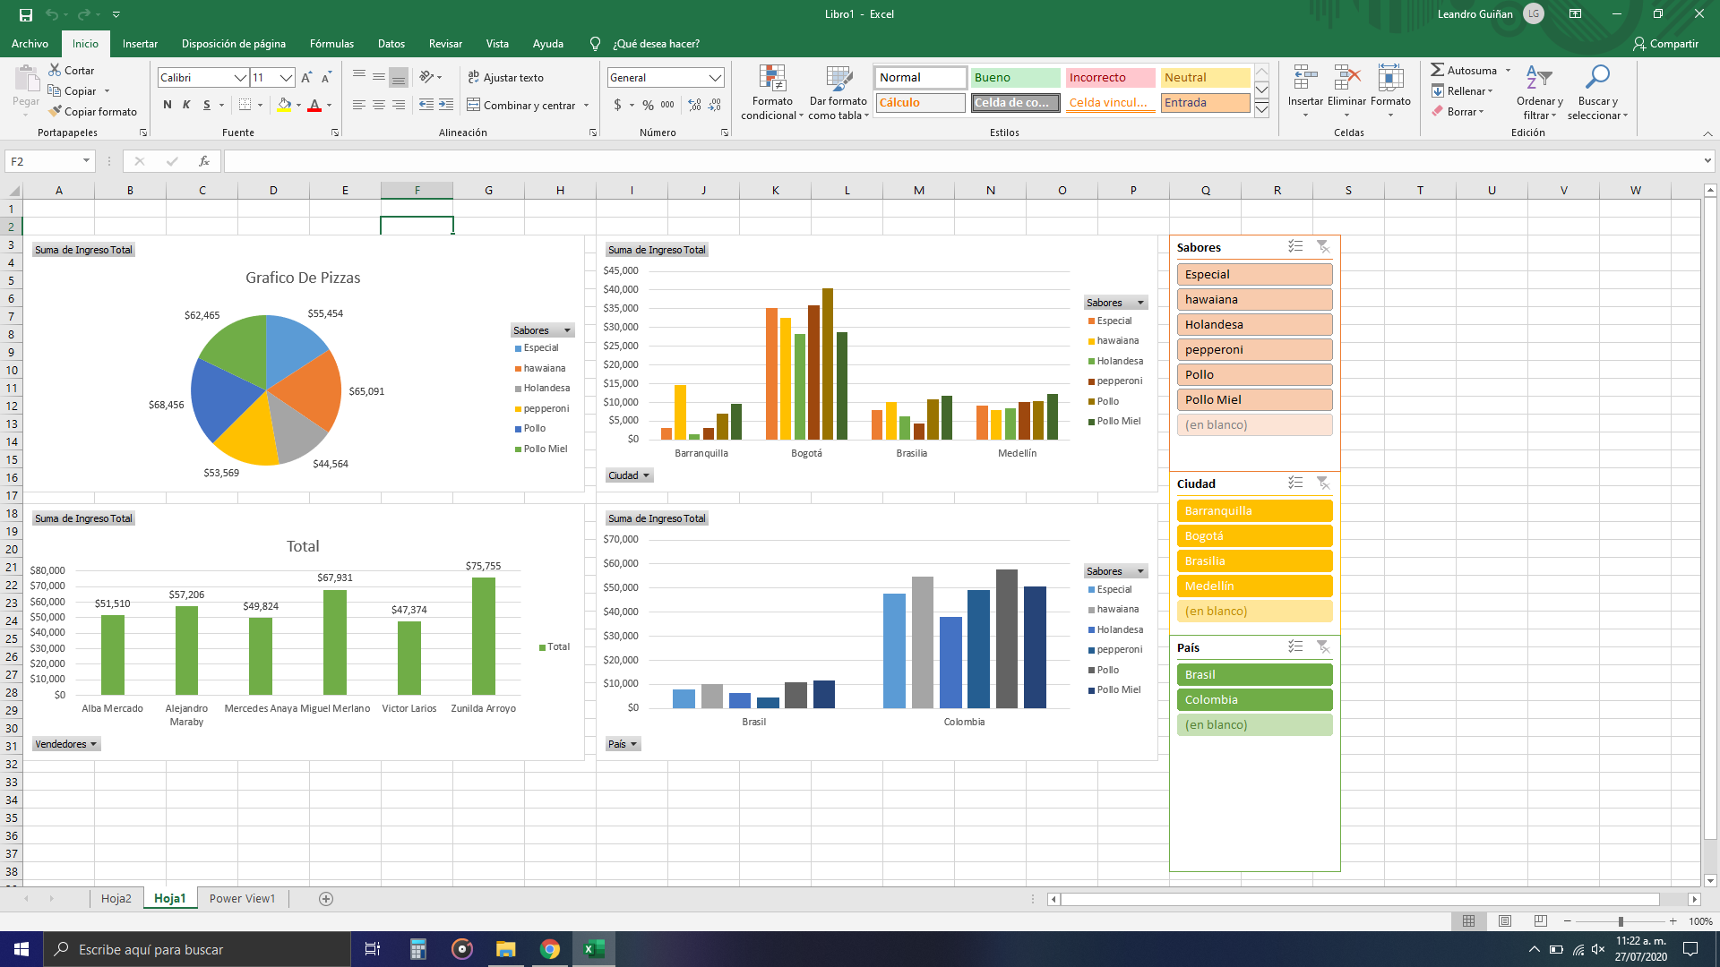The height and width of the screenshot is (967, 1720).
Task: Click the Copiar formato paintbrush icon
Action: click(x=56, y=111)
